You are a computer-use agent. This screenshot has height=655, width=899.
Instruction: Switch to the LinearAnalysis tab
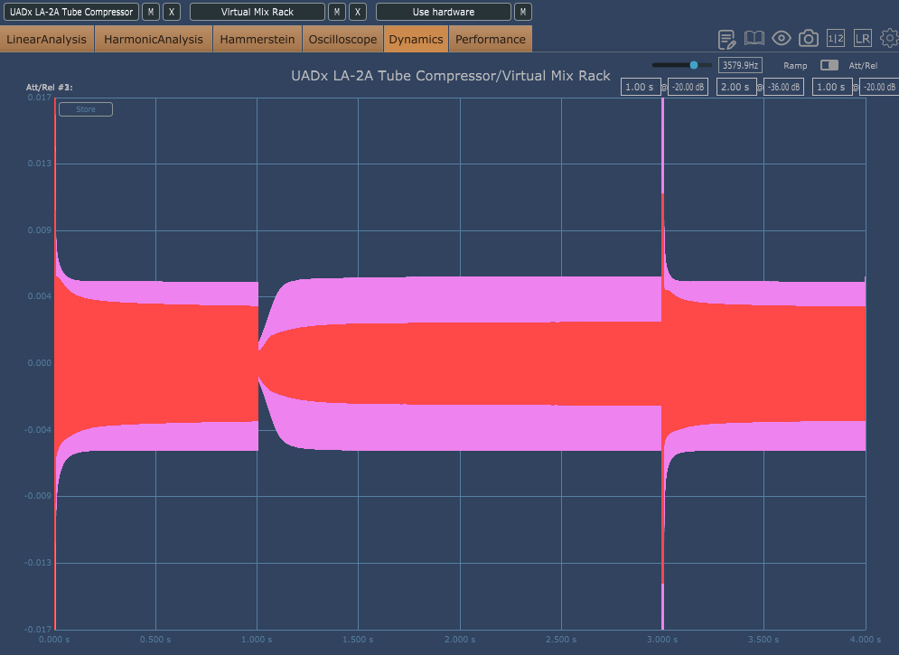pos(46,39)
